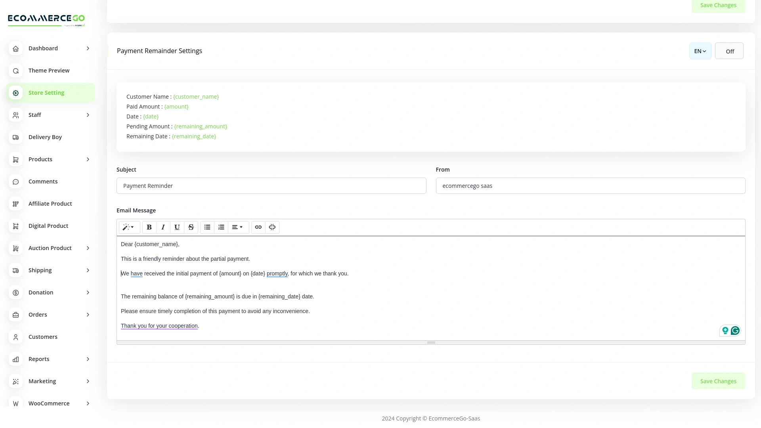The image size is (761, 428).
Task: Click the strikethrough icon
Action: [x=191, y=227]
